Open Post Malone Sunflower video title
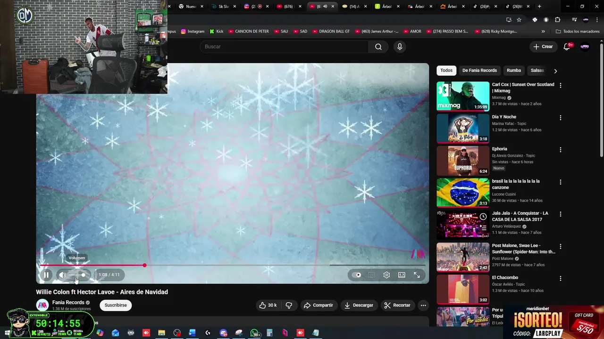This screenshot has width=604, height=339. click(x=524, y=249)
